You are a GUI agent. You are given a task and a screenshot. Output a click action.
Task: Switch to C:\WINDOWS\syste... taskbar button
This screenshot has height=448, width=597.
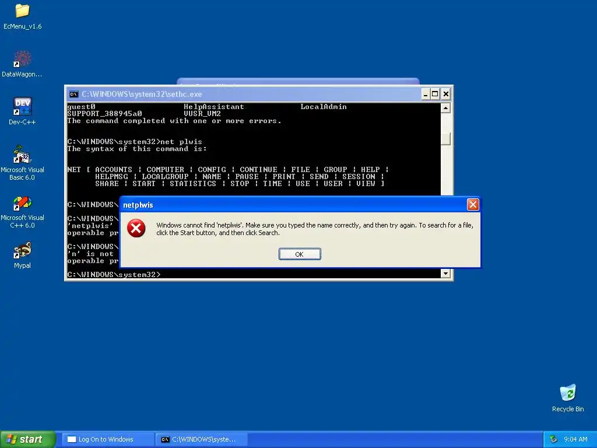(202, 439)
